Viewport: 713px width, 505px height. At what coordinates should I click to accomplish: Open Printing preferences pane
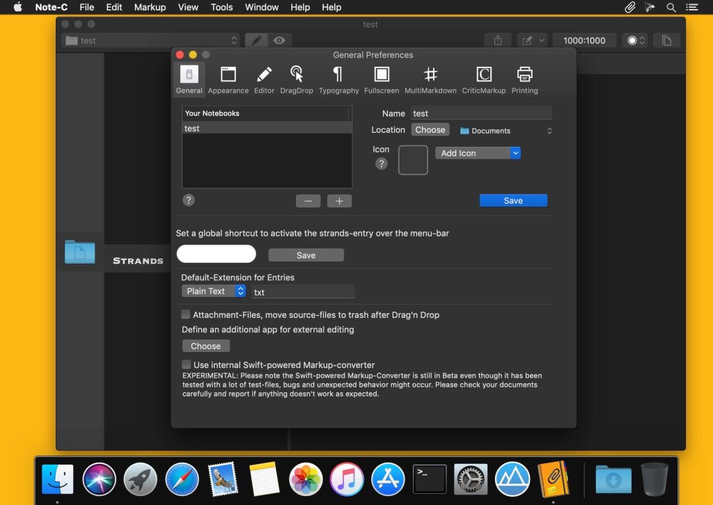pos(524,80)
